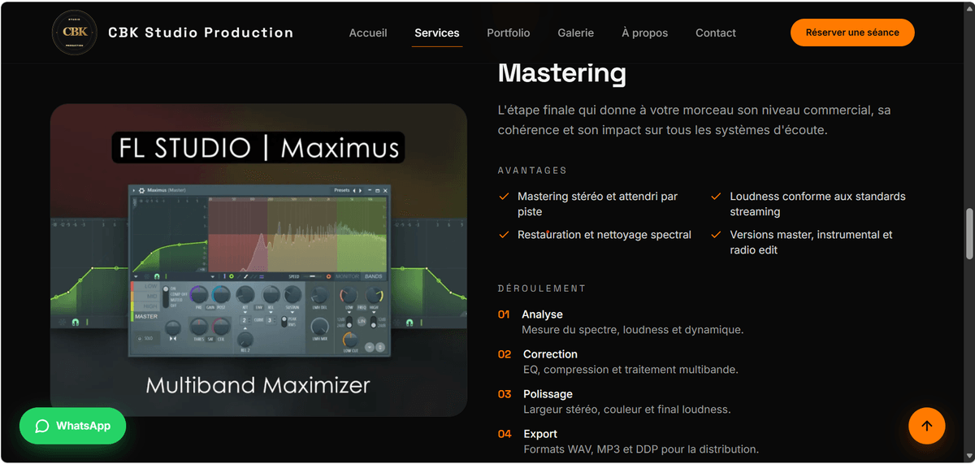Open the Contact page
975x464 pixels.
pos(716,33)
